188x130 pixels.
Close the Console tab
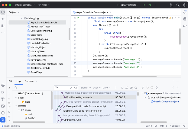coord(36,81)
